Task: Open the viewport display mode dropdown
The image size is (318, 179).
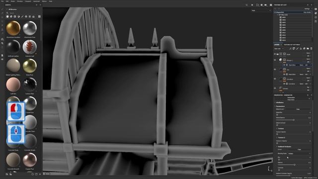Action: 261,10
